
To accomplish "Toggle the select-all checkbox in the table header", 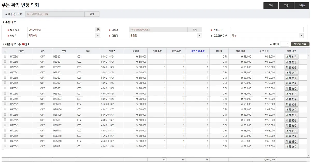I will point(5,51).
